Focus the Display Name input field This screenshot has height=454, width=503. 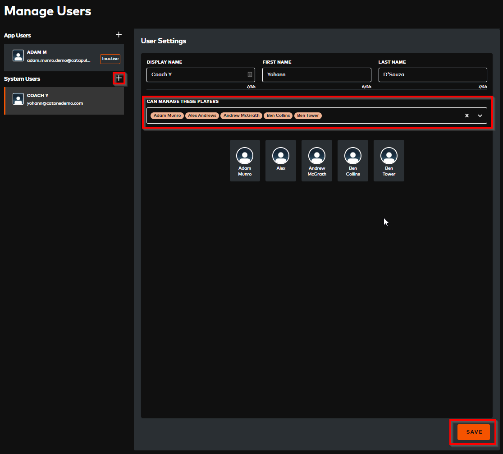201,74
